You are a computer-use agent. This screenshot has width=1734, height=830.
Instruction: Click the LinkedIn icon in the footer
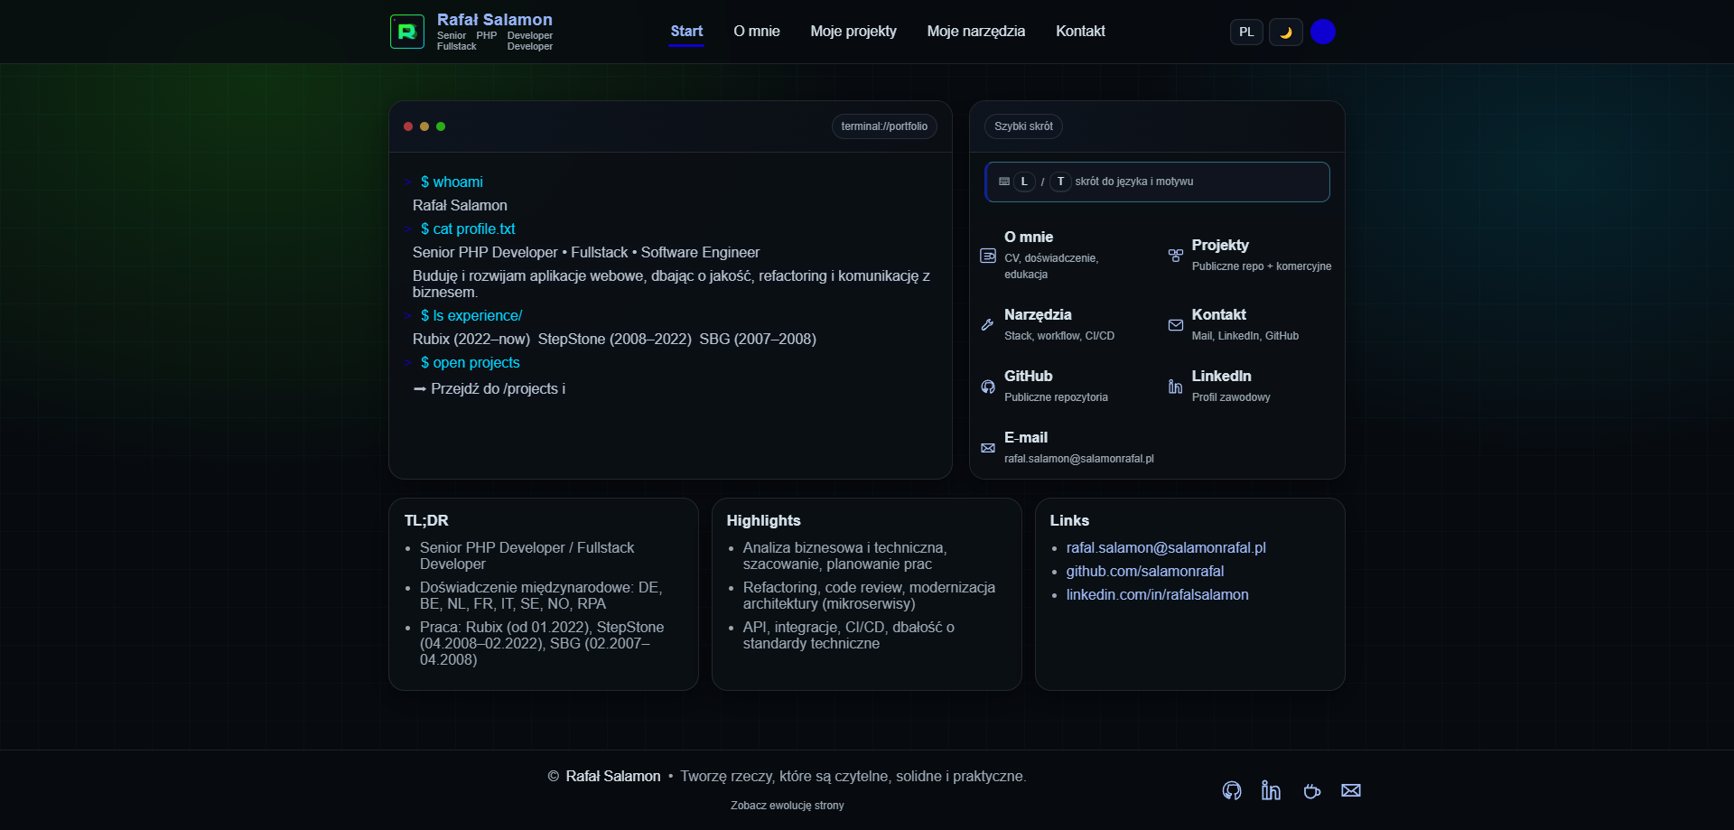tap(1271, 790)
